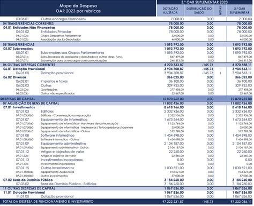
Task: Click the code '06.01.00'
Action: coord(23,73)
